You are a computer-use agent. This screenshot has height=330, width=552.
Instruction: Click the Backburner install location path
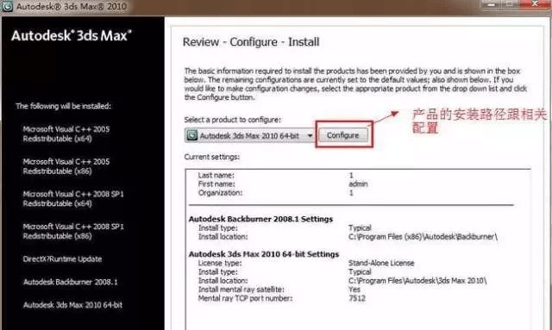[423, 237]
